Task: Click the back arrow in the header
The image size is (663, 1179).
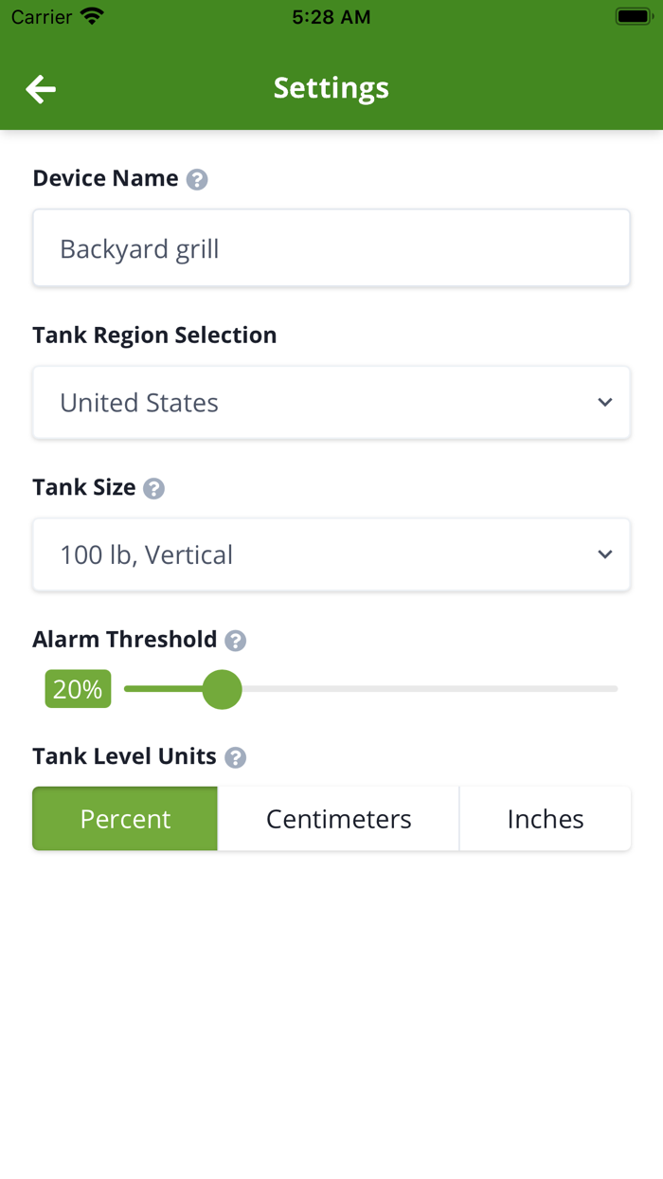Action: tap(40, 88)
